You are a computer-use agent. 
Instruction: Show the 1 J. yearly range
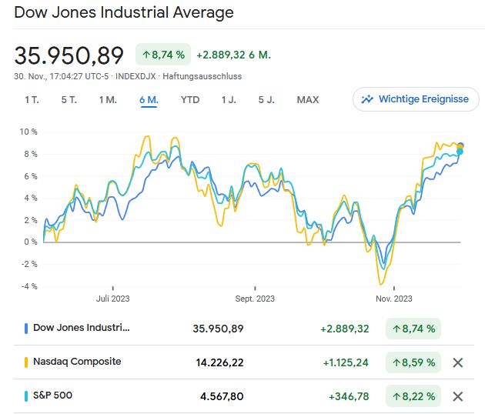click(229, 100)
